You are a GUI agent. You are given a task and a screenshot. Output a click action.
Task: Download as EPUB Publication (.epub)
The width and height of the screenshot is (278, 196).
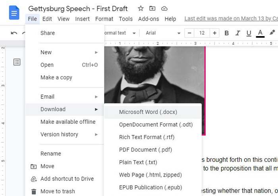pyautogui.click(x=153, y=187)
